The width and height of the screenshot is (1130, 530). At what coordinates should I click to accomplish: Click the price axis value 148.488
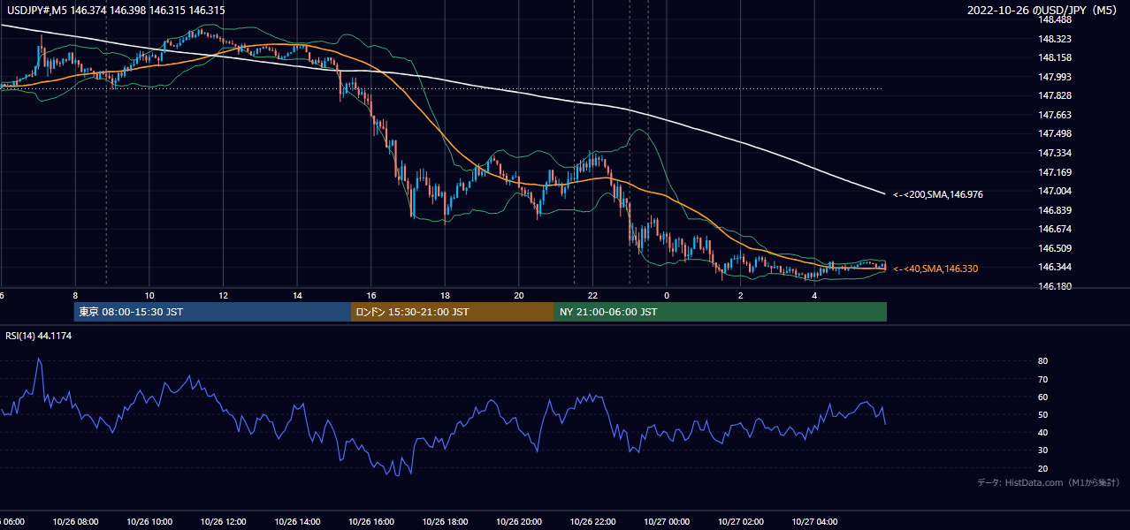click(1055, 19)
